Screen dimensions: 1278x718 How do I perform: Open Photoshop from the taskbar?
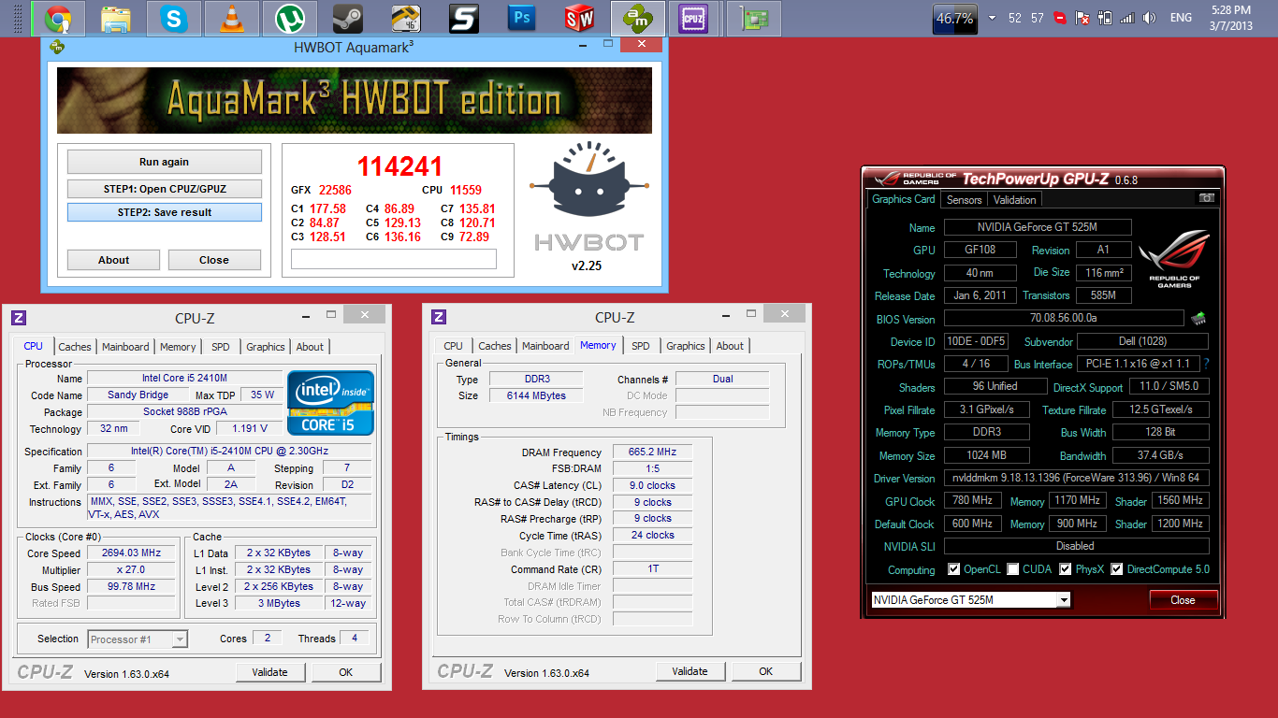(522, 18)
